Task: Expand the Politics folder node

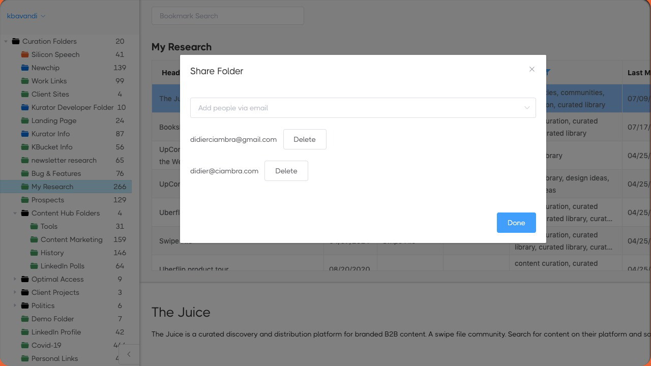Action: click(x=15, y=306)
